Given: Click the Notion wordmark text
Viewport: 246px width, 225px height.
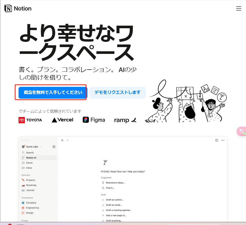Looking at the screenshot, I should click(x=23, y=8).
